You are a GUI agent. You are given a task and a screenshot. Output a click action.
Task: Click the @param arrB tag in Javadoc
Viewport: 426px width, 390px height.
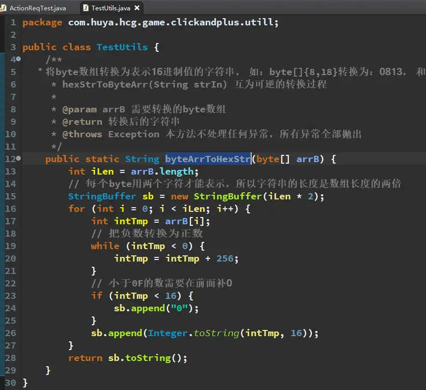[x=94, y=109]
